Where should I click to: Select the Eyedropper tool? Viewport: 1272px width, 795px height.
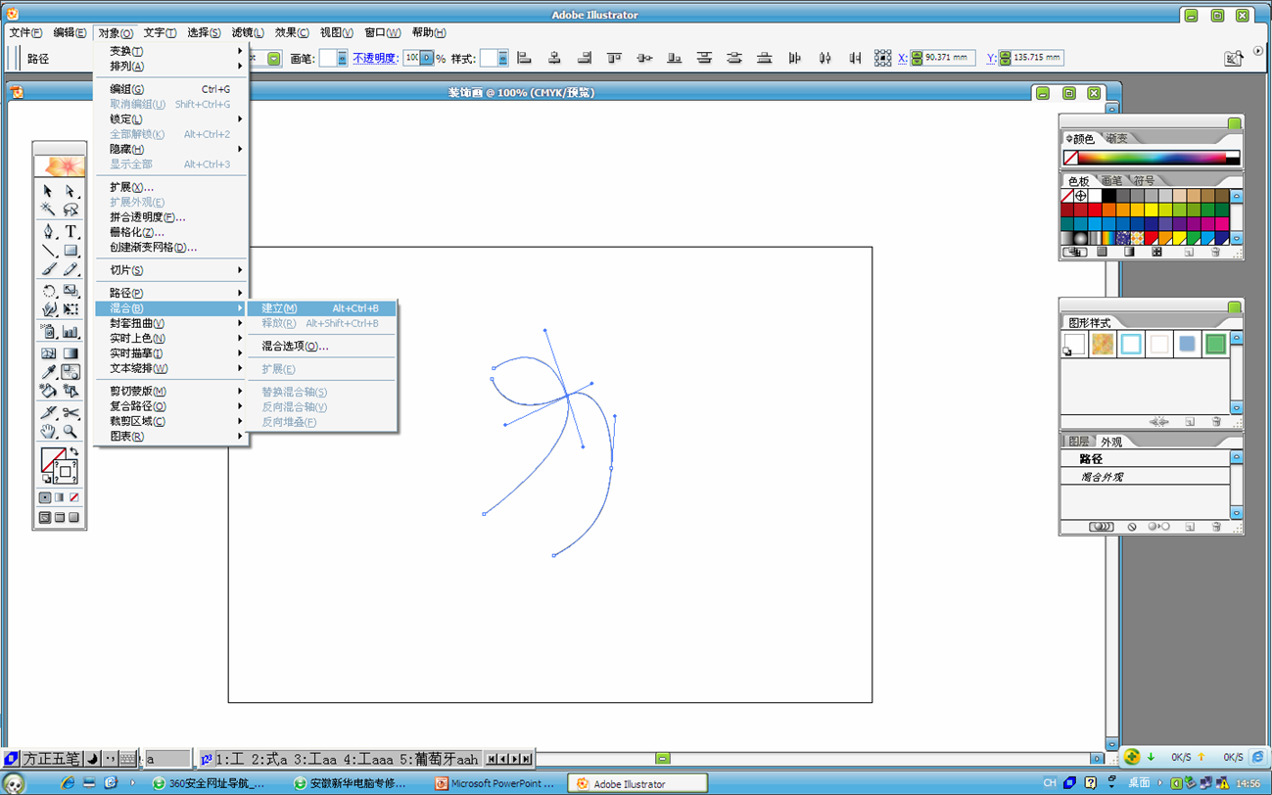tap(48, 372)
